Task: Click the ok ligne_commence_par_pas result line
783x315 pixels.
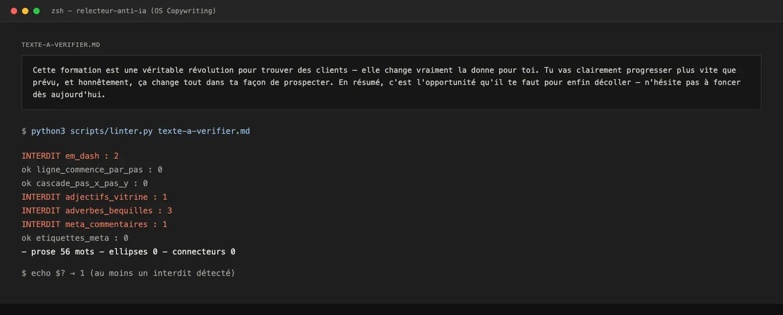Action: 92,170
